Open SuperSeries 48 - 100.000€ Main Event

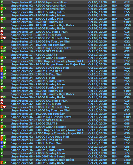pos(38,156)
